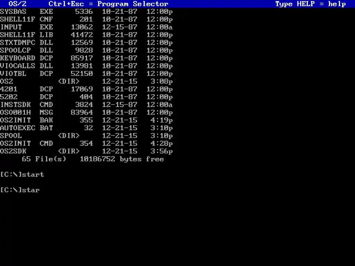Click the 52150 size of VIOTBL DCP

coord(82,73)
